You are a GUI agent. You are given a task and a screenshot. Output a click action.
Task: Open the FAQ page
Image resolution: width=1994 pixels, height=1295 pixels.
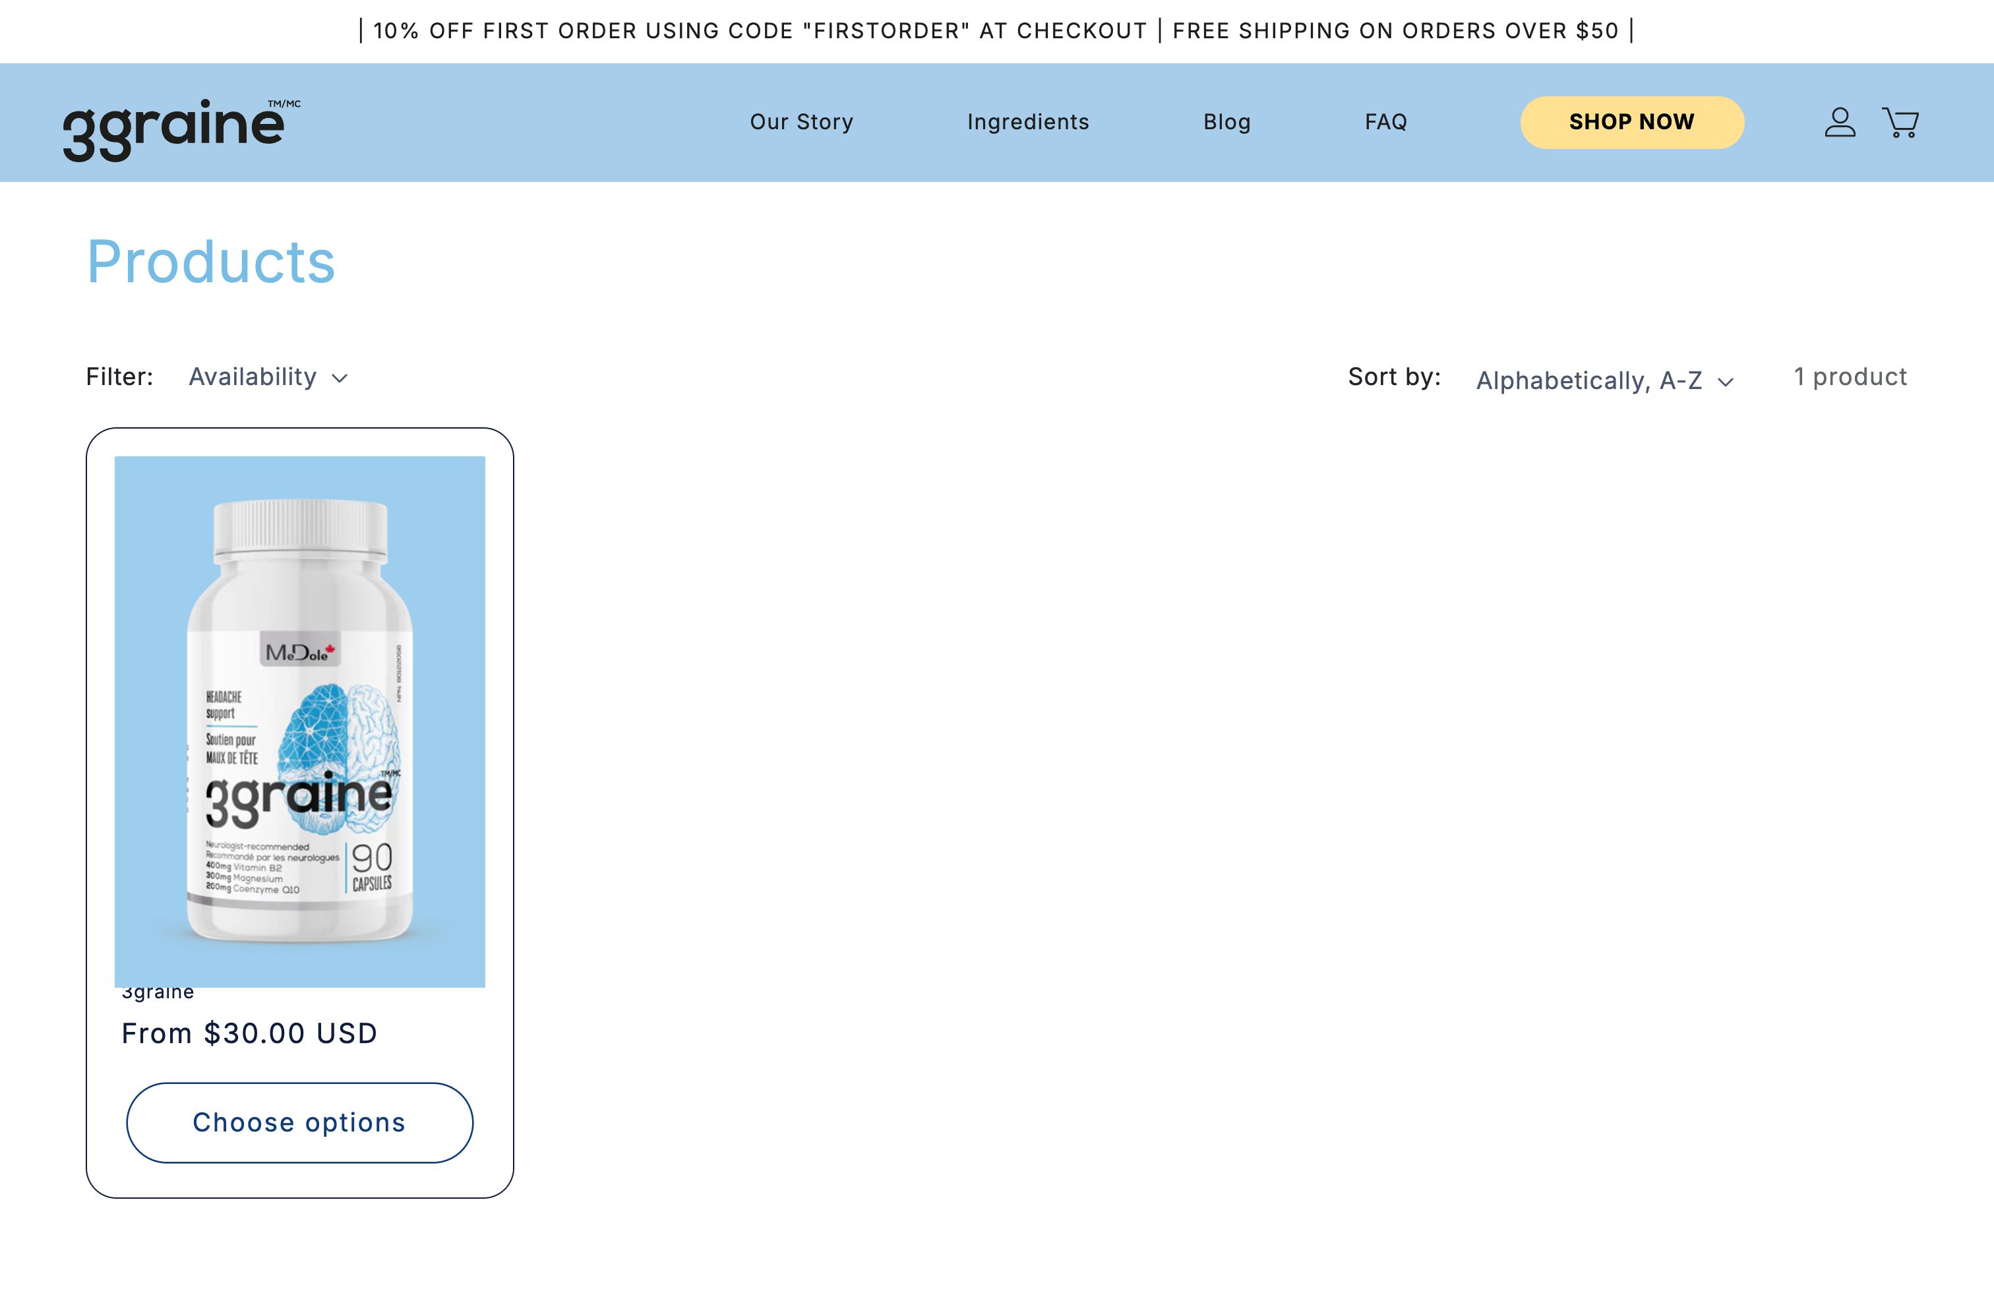pyautogui.click(x=1385, y=121)
